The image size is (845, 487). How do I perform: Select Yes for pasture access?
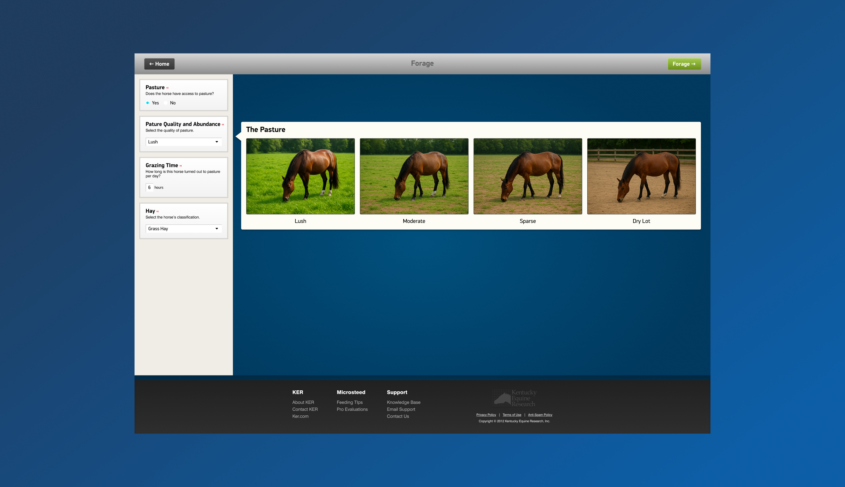click(147, 103)
